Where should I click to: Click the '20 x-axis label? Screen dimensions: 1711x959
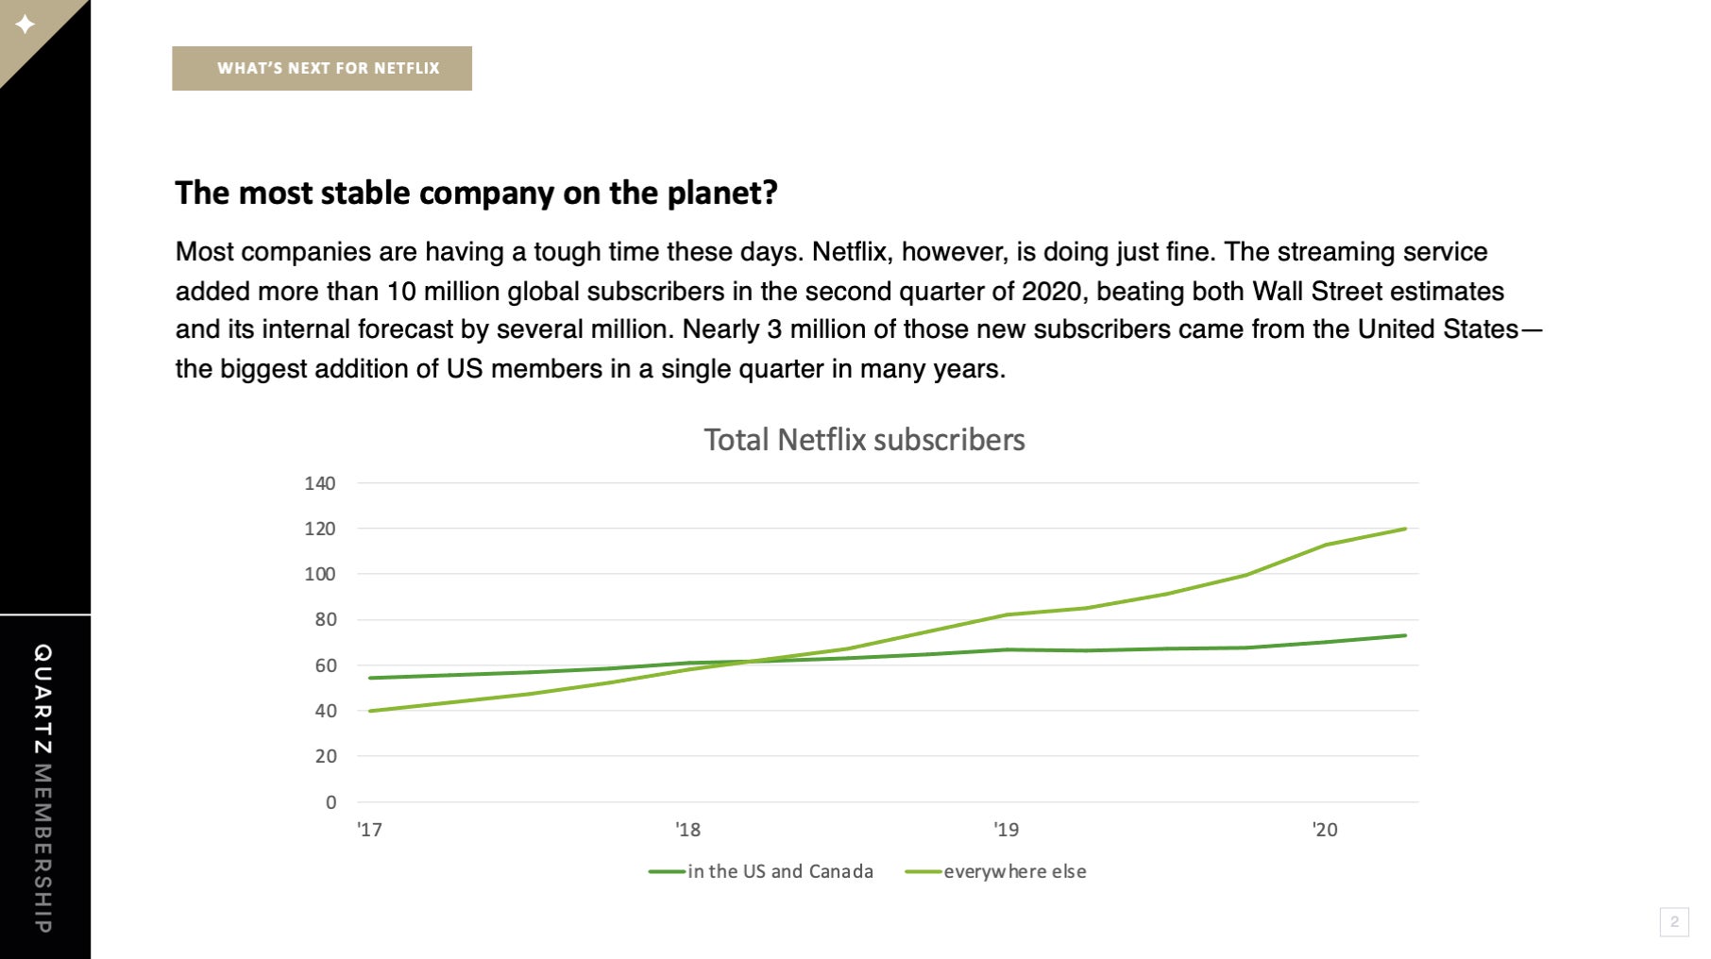(1325, 830)
